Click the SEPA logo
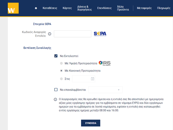 pyautogui.click(x=100, y=34)
